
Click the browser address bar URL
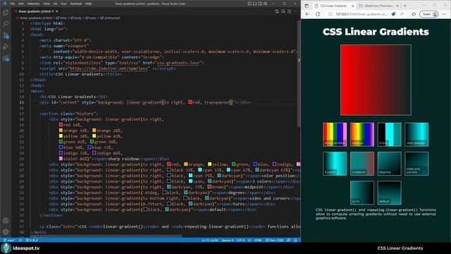(x=362, y=14)
